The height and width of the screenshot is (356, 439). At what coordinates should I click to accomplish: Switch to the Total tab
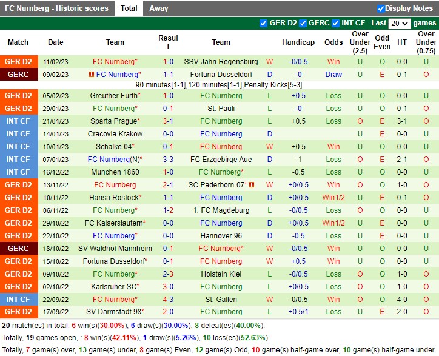129,8
